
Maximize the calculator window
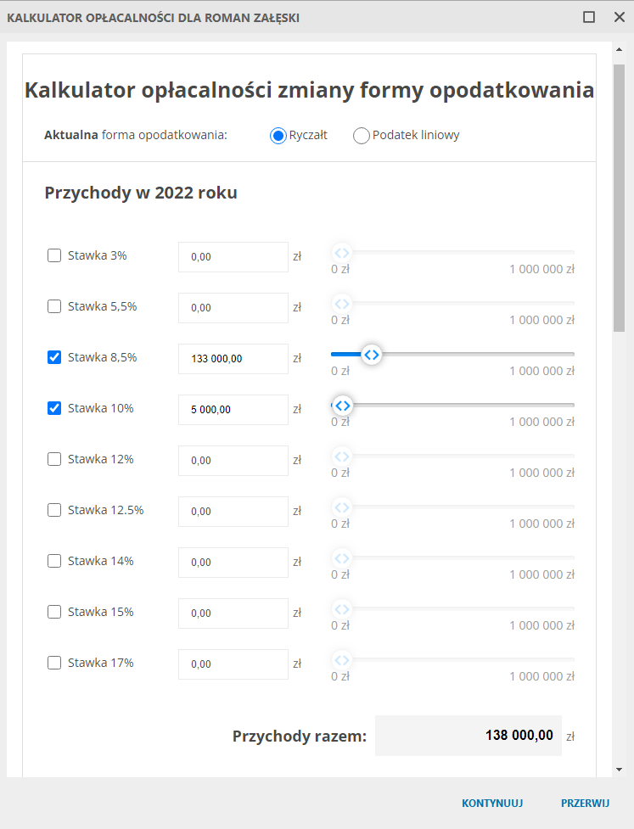tap(589, 17)
